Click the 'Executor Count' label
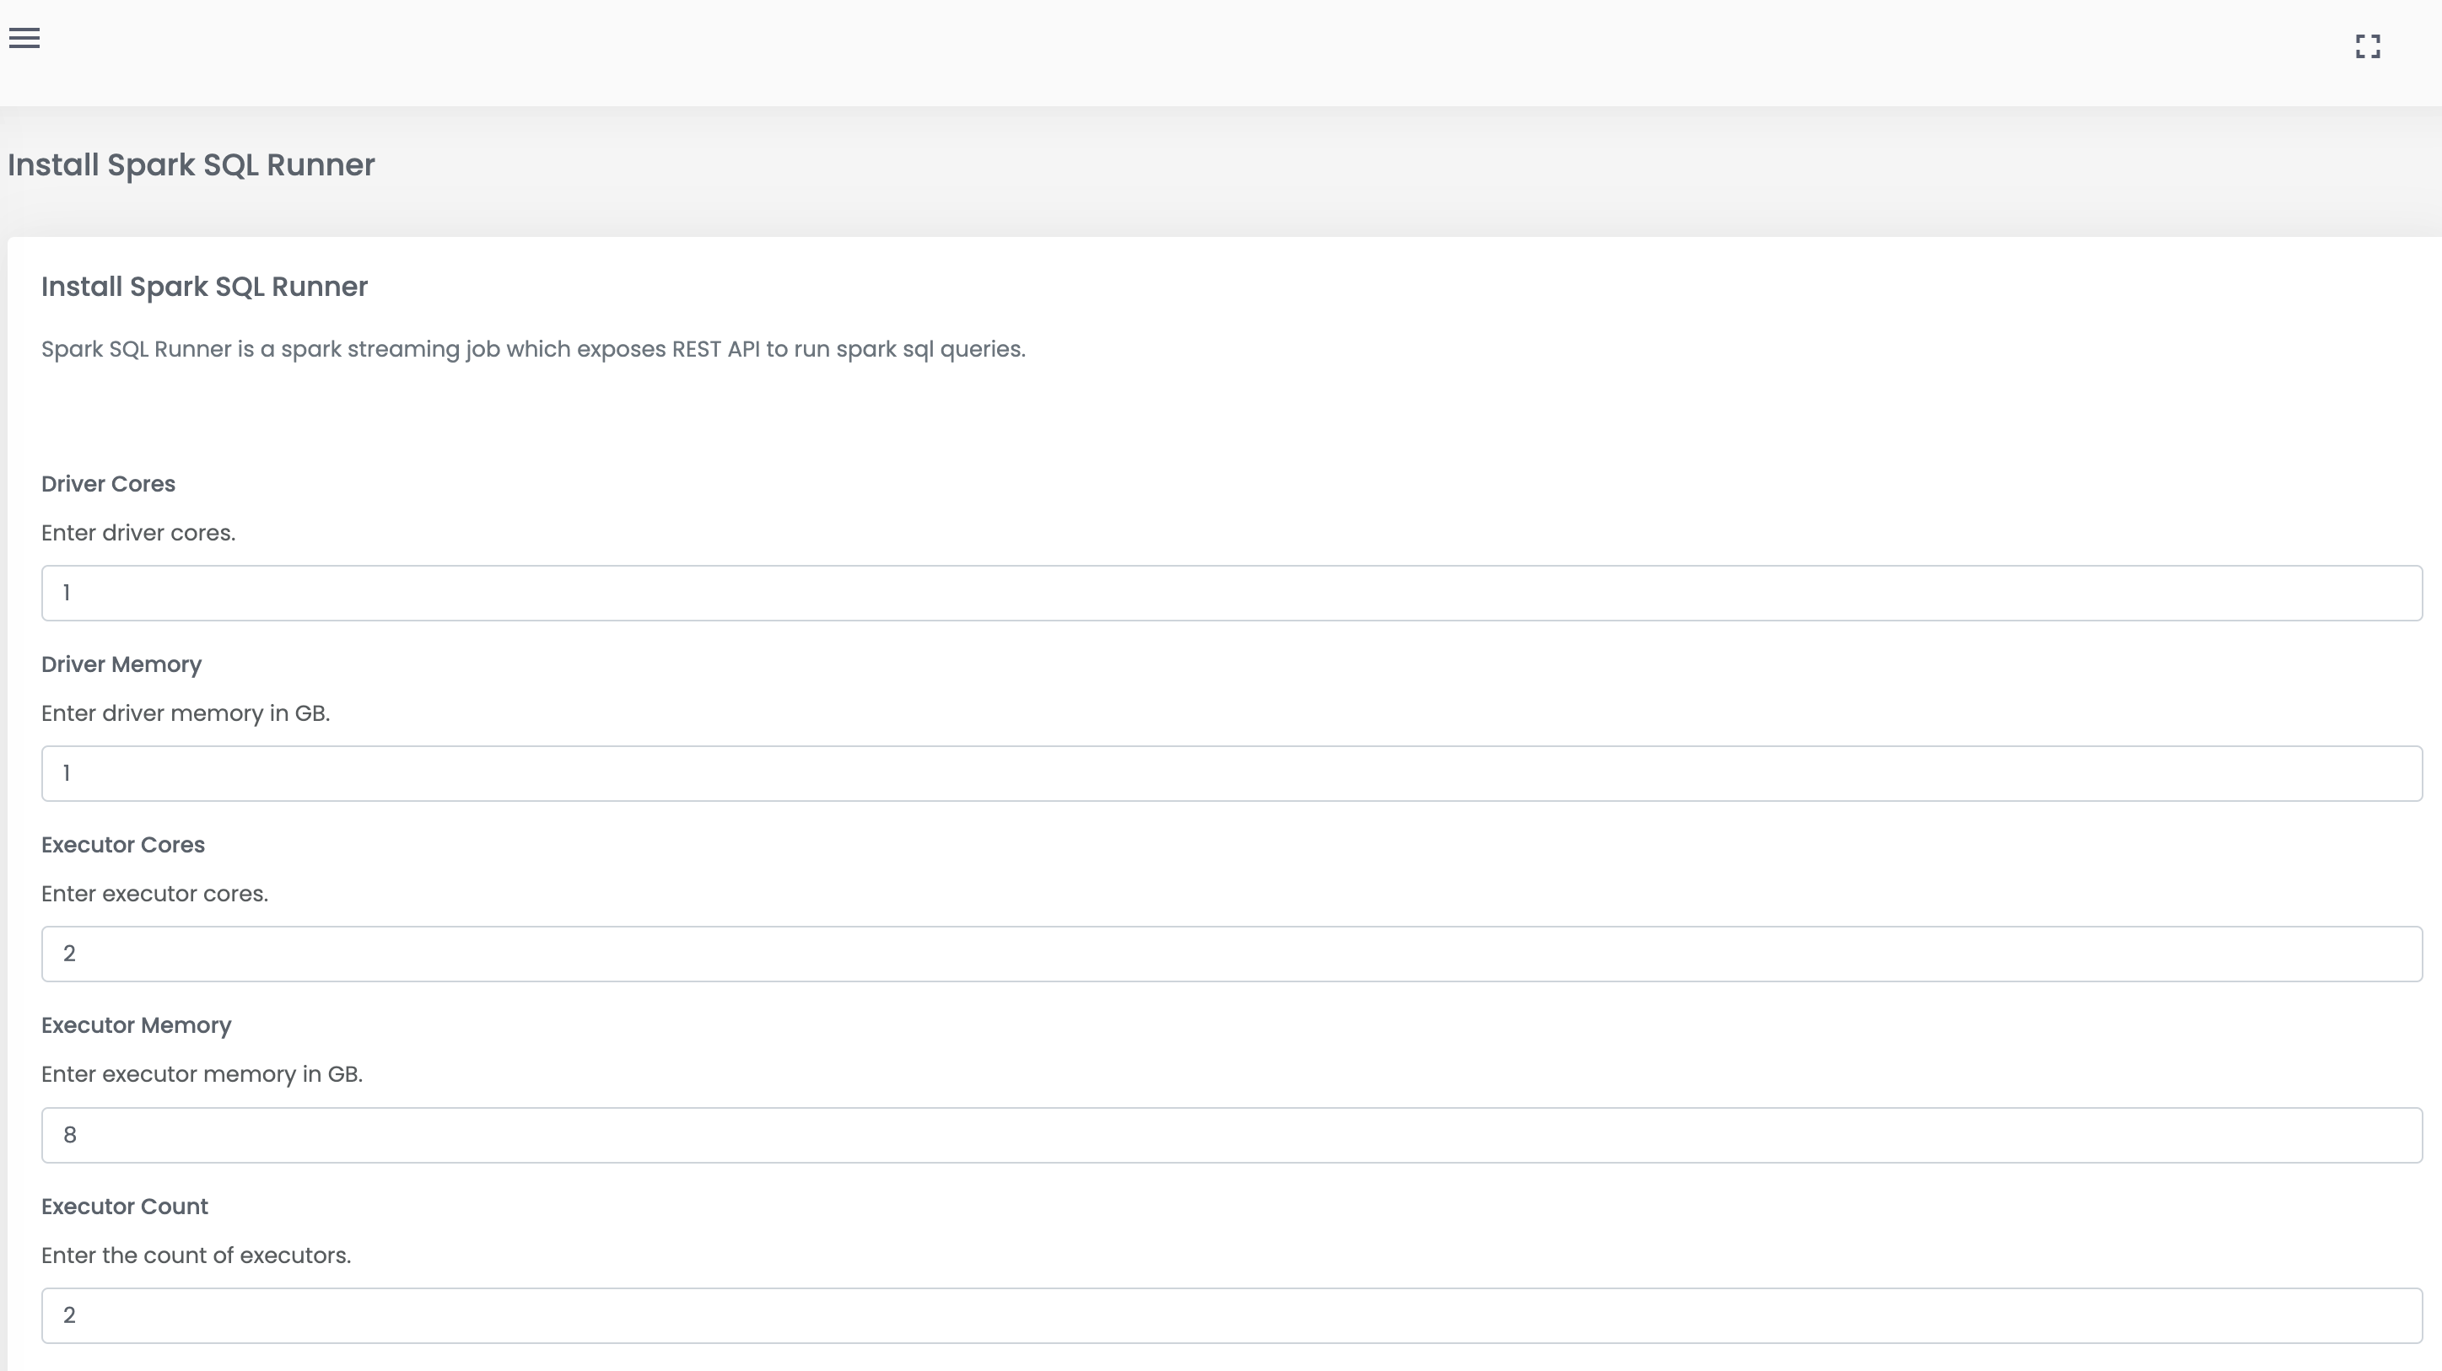2442x1371 pixels. (x=125, y=1207)
